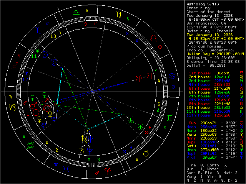This screenshot has width=246, height=184.
Task: Click the Pisces symbol on the chart wheel
Action: click(66, 168)
